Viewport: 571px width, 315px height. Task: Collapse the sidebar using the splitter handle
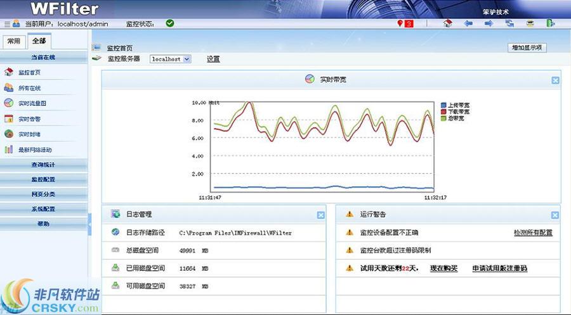pos(89,224)
